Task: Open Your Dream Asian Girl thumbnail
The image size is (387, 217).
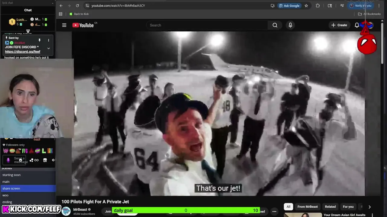Action: 303,215
